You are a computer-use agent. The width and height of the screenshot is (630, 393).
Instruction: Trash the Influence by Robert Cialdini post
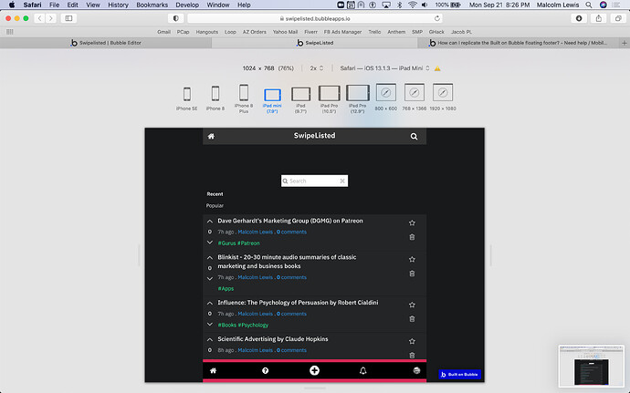point(412,319)
